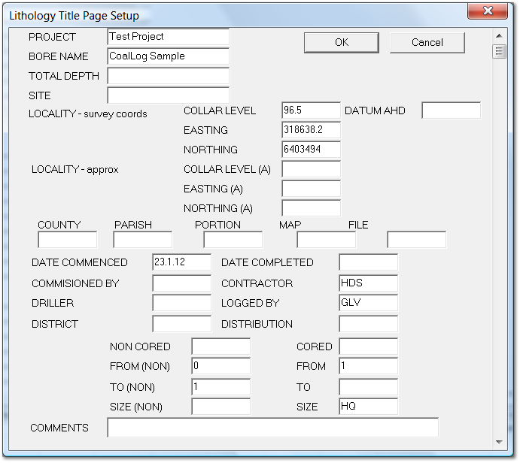Focus the TOTAL DEPTH field
520x463 pixels.
168,76
